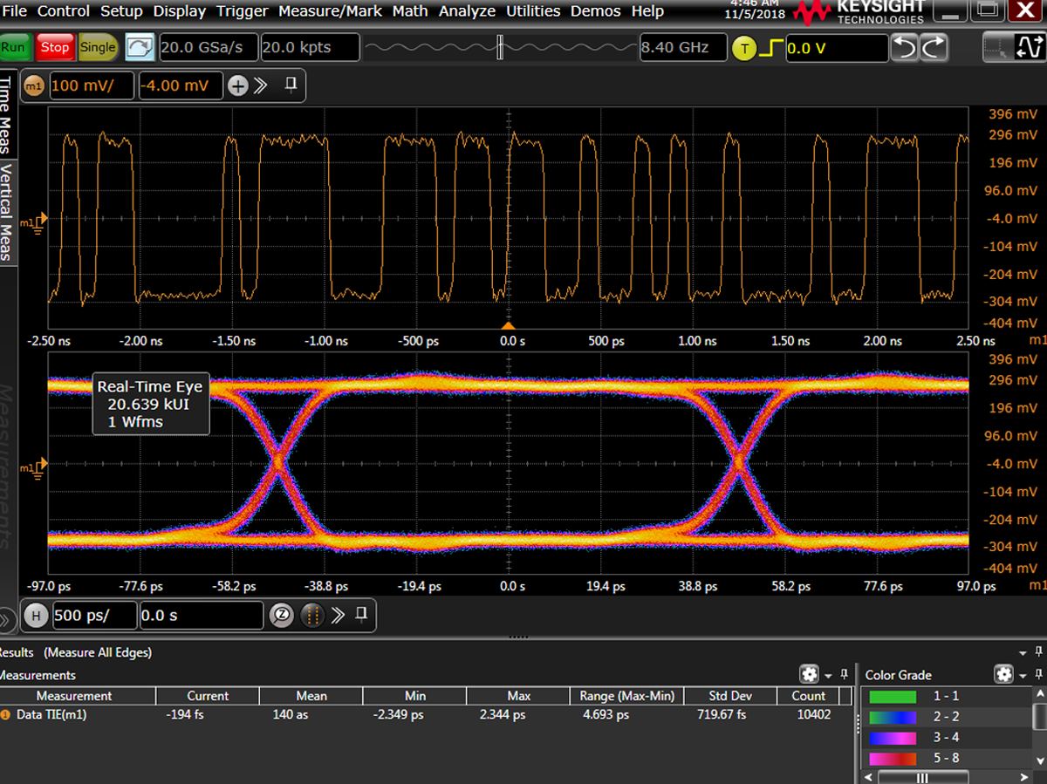Toggle the m1 channel button
Screen dimensions: 1047x784
(33, 85)
